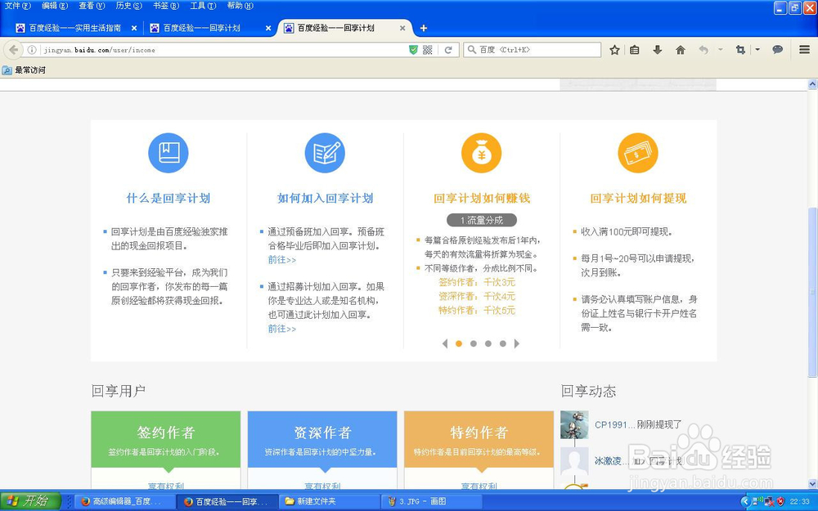Image resolution: width=818 pixels, height=511 pixels.
Task: Open a new tab with plus button
Action: coord(424,28)
